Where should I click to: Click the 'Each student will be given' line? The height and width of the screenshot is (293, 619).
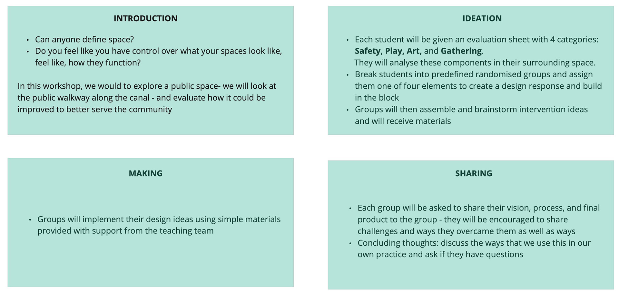[476, 39]
